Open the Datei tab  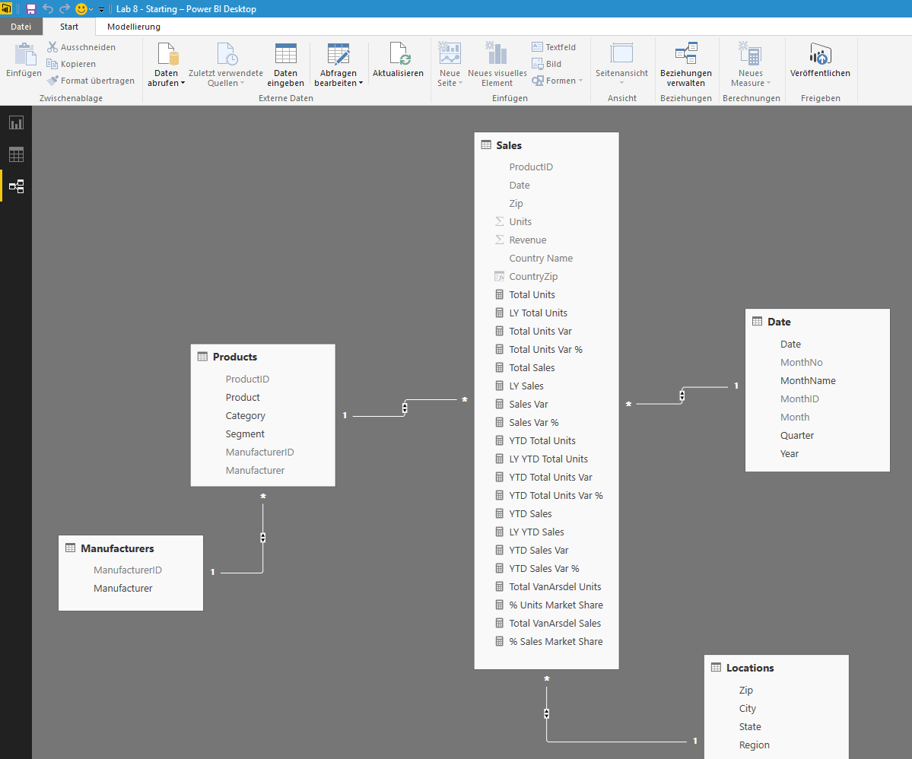point(21,26)
